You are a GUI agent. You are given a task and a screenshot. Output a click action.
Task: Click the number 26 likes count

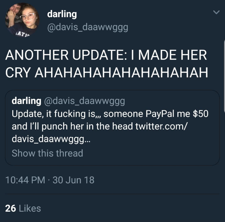pos(10,208)
